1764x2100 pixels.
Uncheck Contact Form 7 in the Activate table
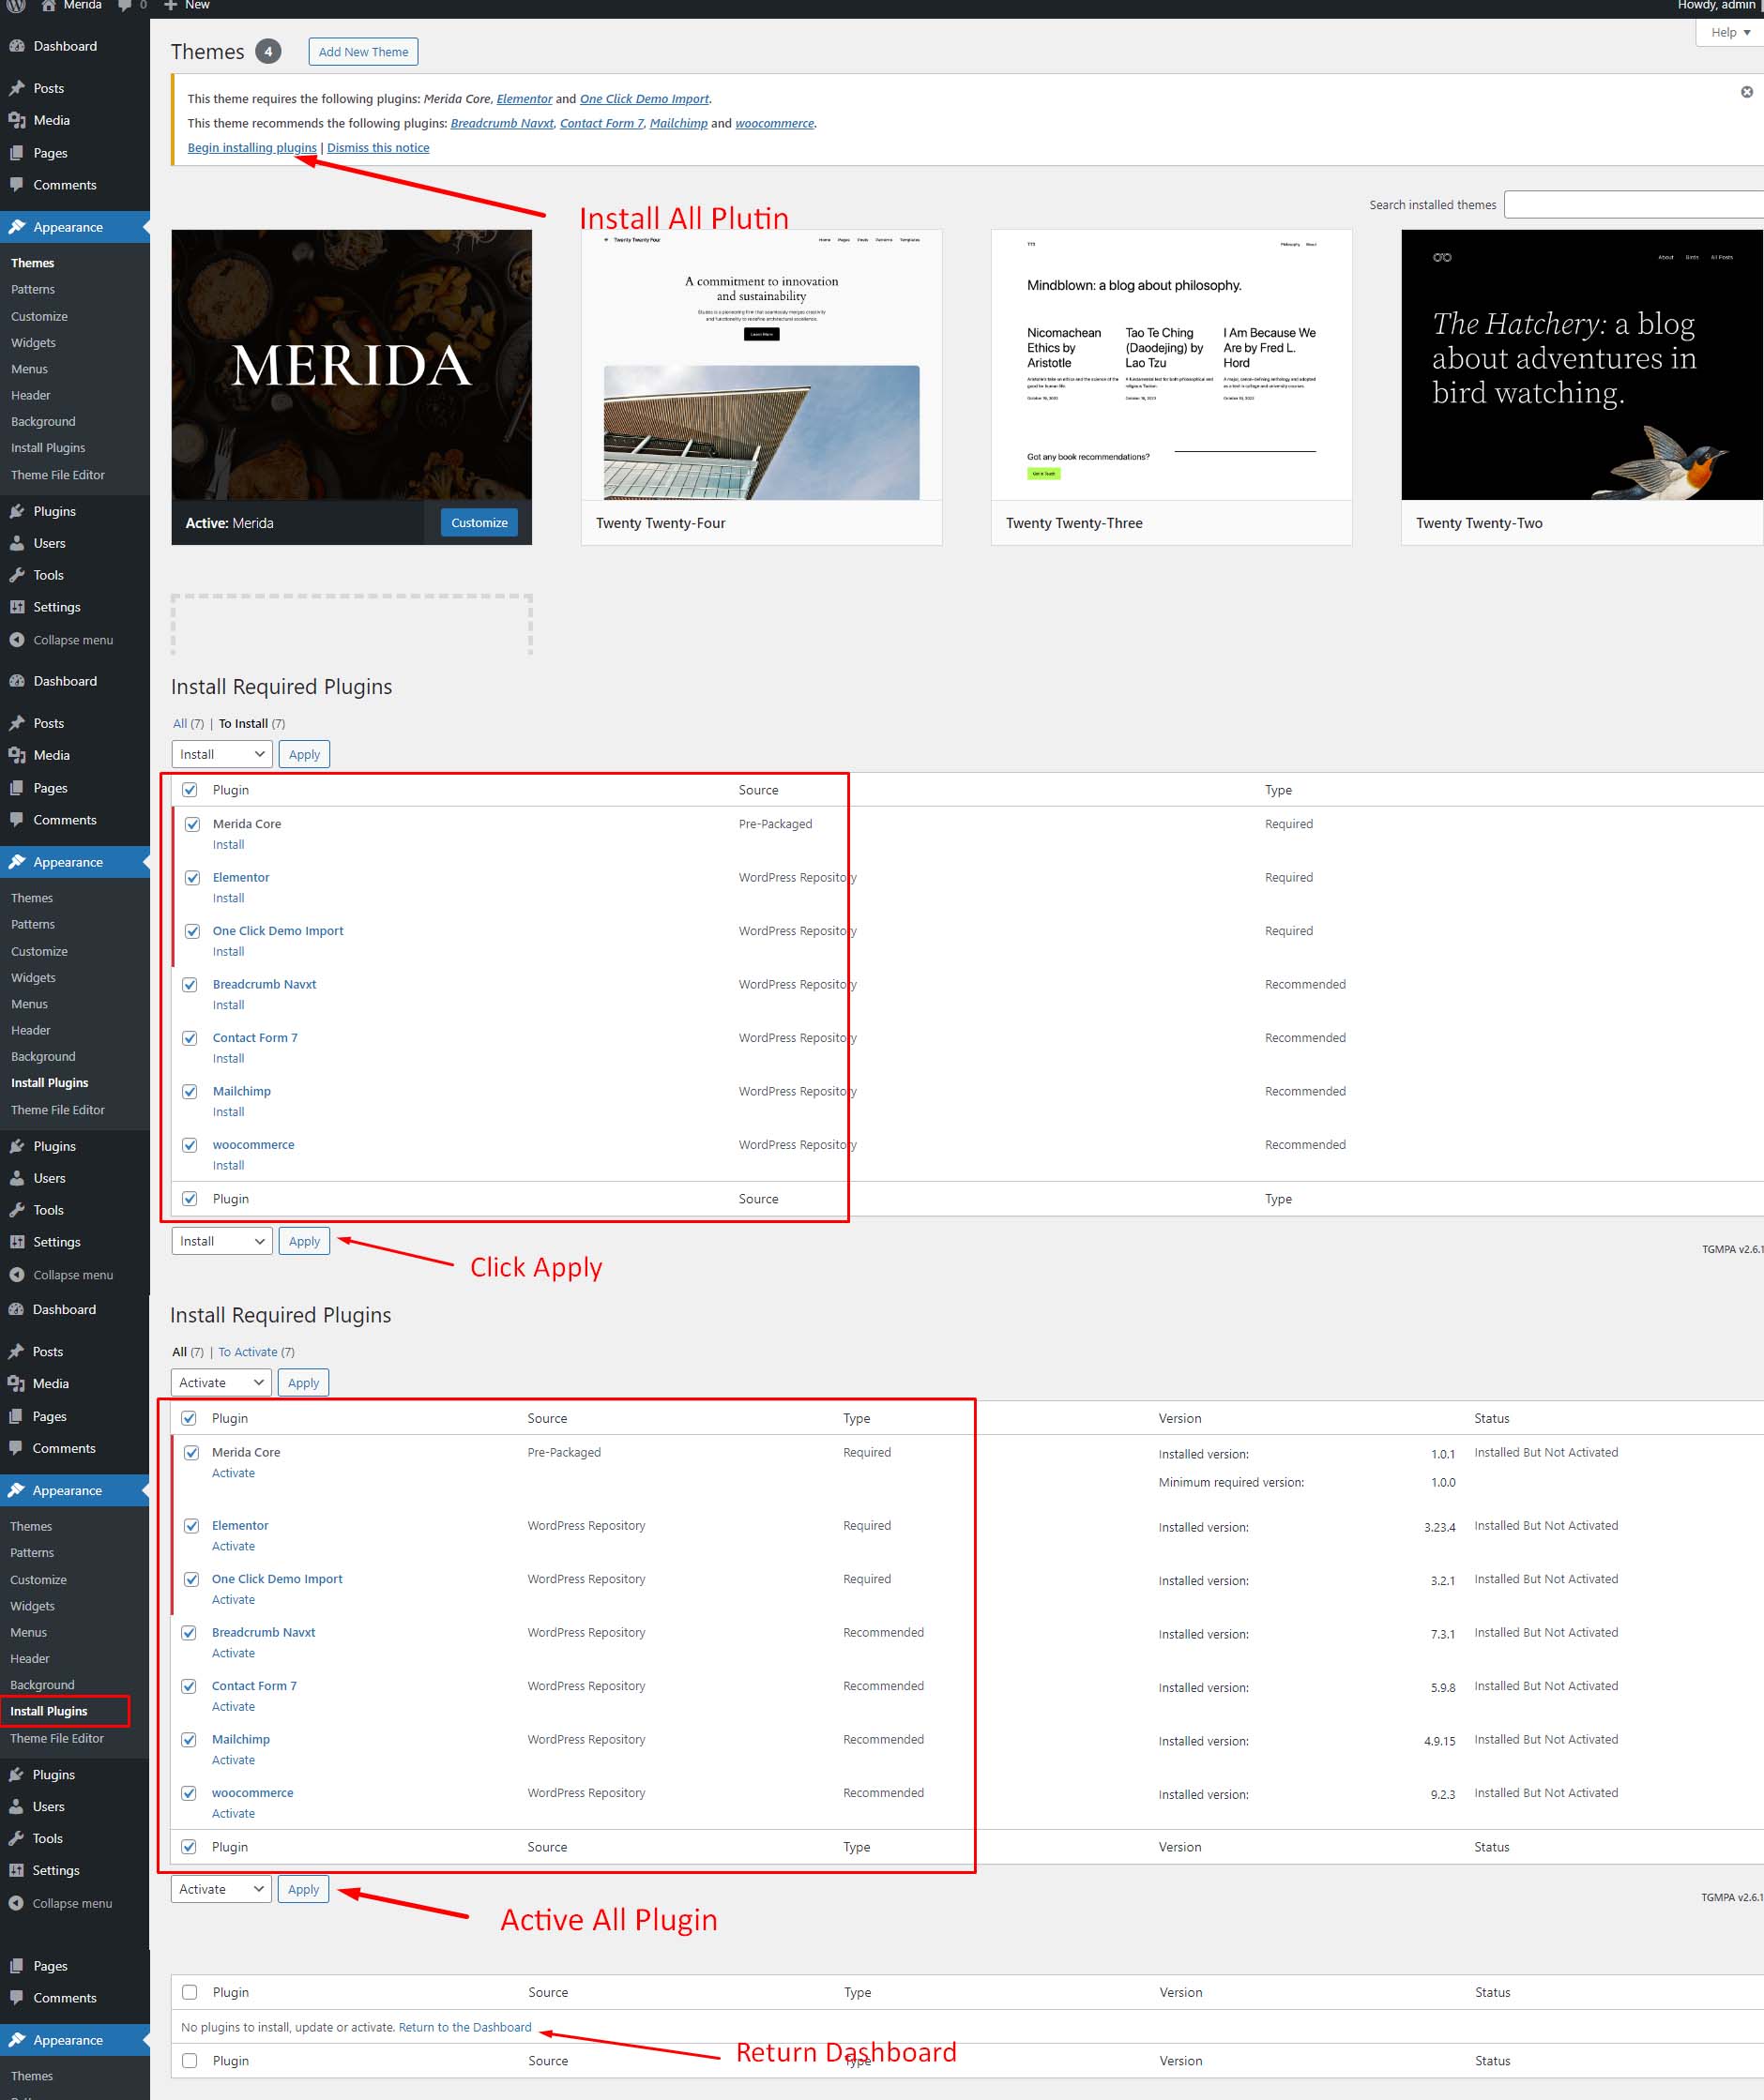coord(190,1686)
